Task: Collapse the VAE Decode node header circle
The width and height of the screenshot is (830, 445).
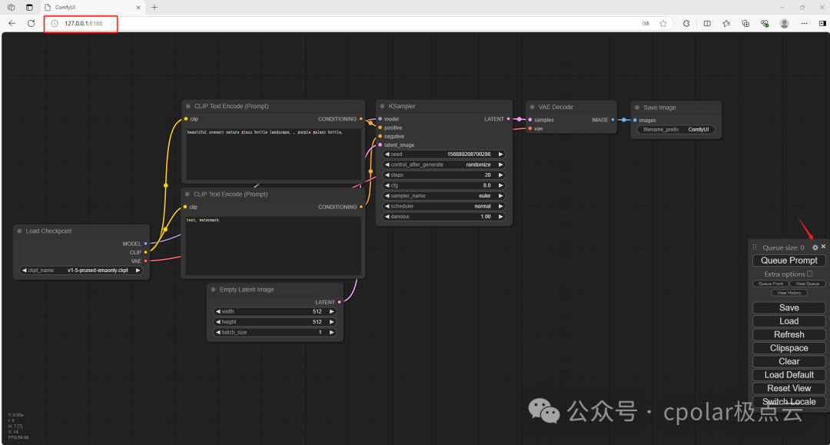Action: (x=531, y=107)
